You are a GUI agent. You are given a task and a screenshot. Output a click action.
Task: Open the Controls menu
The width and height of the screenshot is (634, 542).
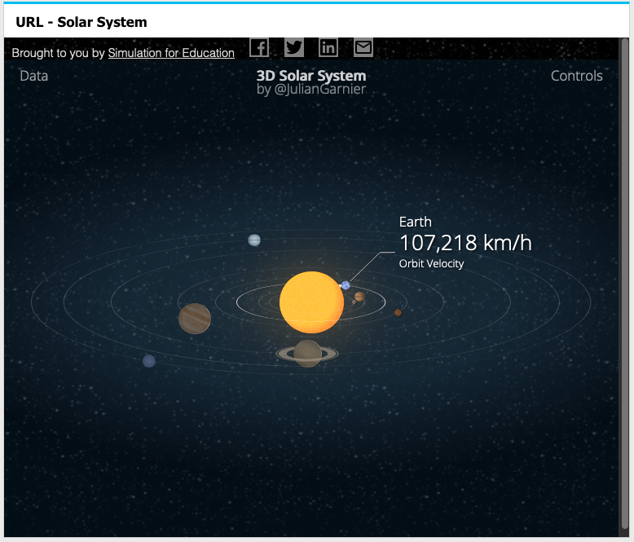tap(577, 76)
